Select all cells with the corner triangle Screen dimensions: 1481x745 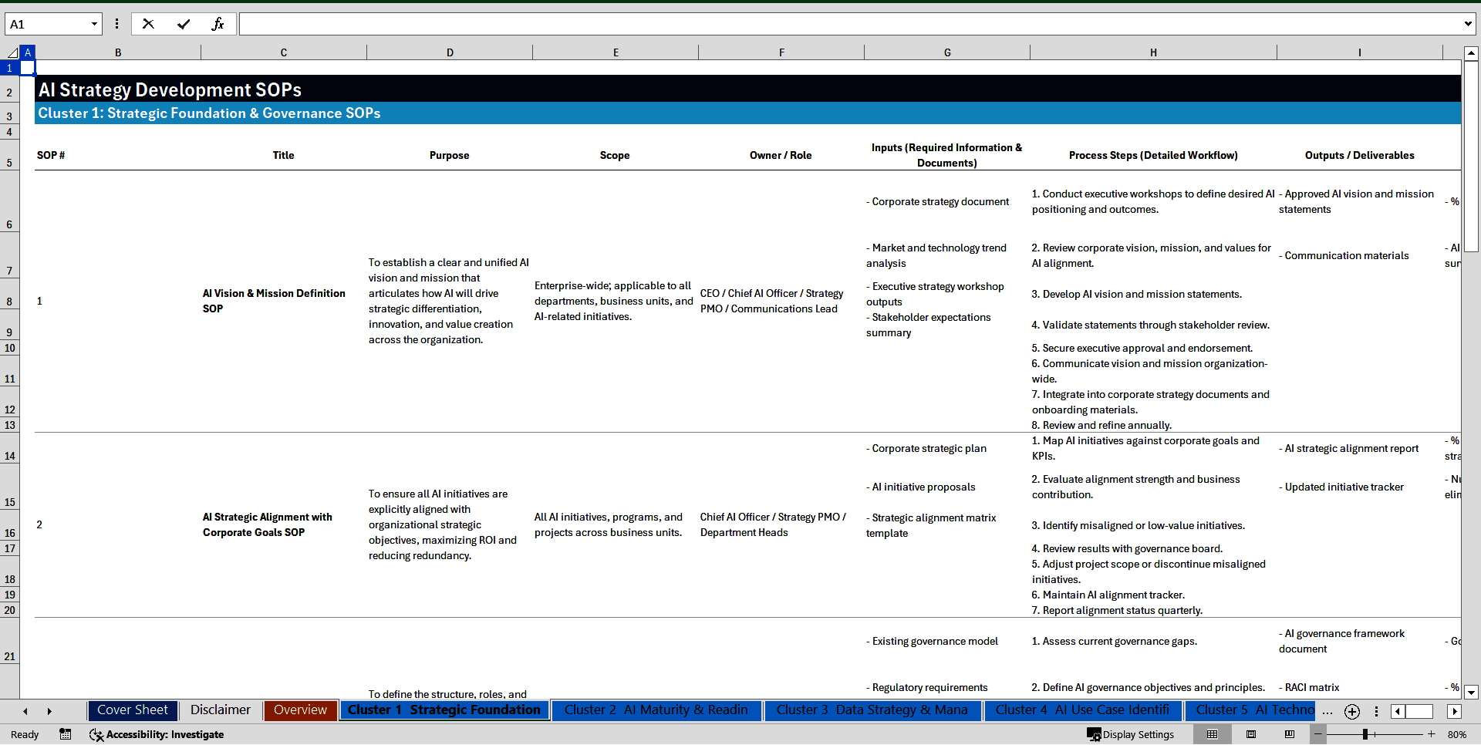[12, 52]
